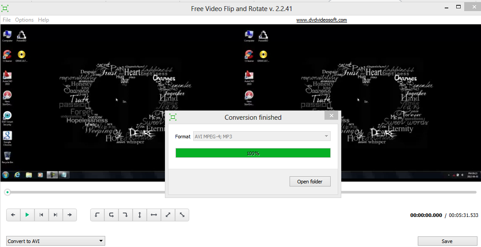
Task: Open the Help menu
Action: point(43,20)
